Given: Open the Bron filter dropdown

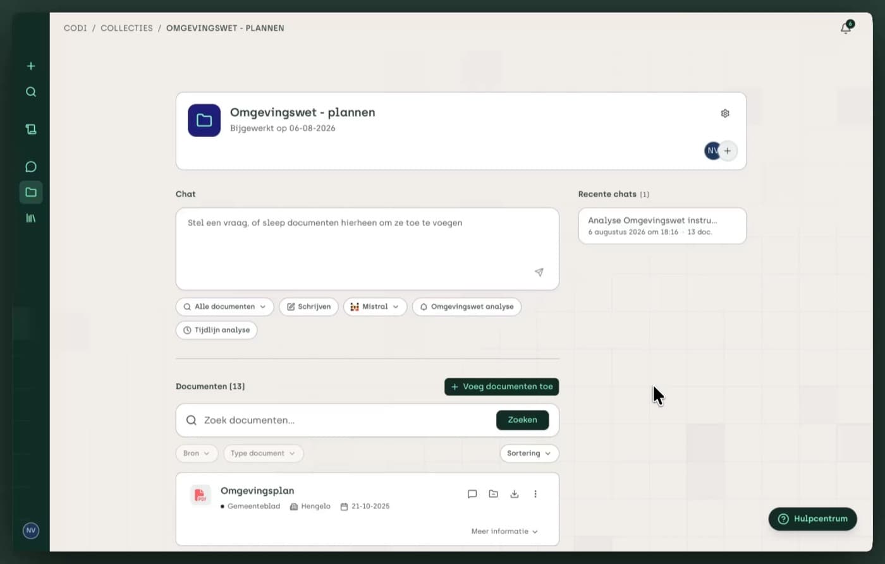Looking at the screenshot, I should point(197,453).
